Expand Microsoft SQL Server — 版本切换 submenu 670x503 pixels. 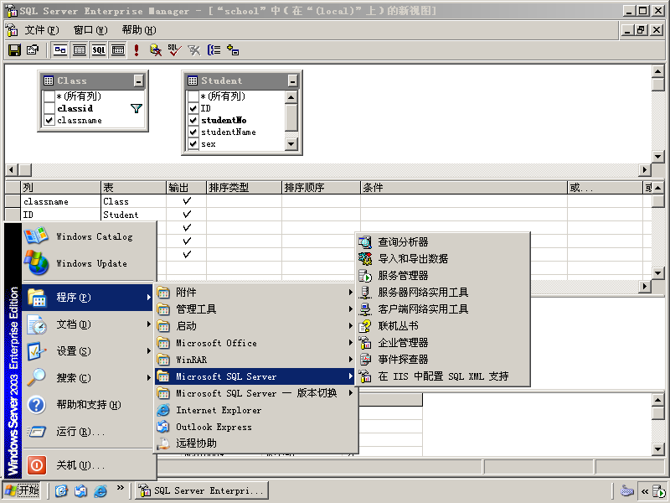coord(255,393)
